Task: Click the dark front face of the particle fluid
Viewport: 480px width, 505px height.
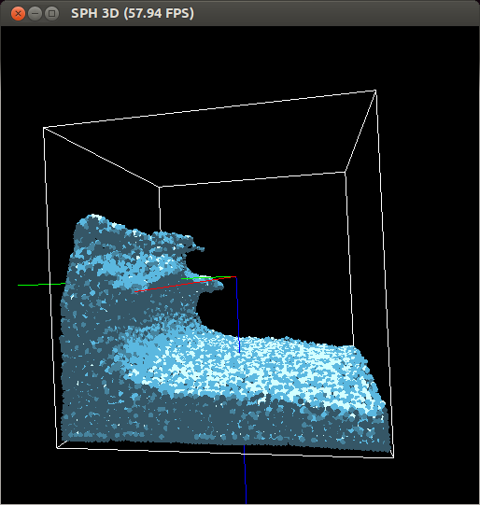Action: (225, 422)
